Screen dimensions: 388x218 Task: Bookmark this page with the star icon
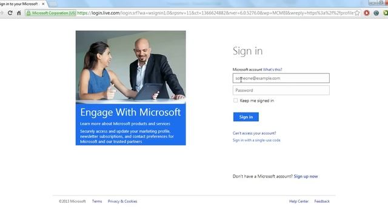click(x=357, y=13)
